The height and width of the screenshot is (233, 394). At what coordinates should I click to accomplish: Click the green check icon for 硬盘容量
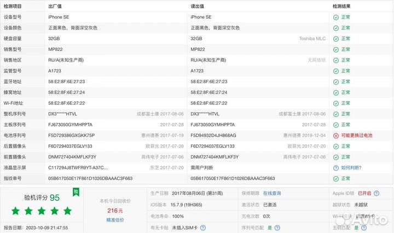336,39
